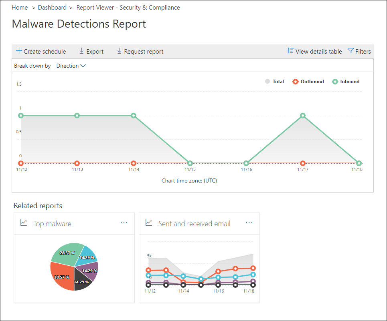Click the list icon for View details table

coord(290,51)
